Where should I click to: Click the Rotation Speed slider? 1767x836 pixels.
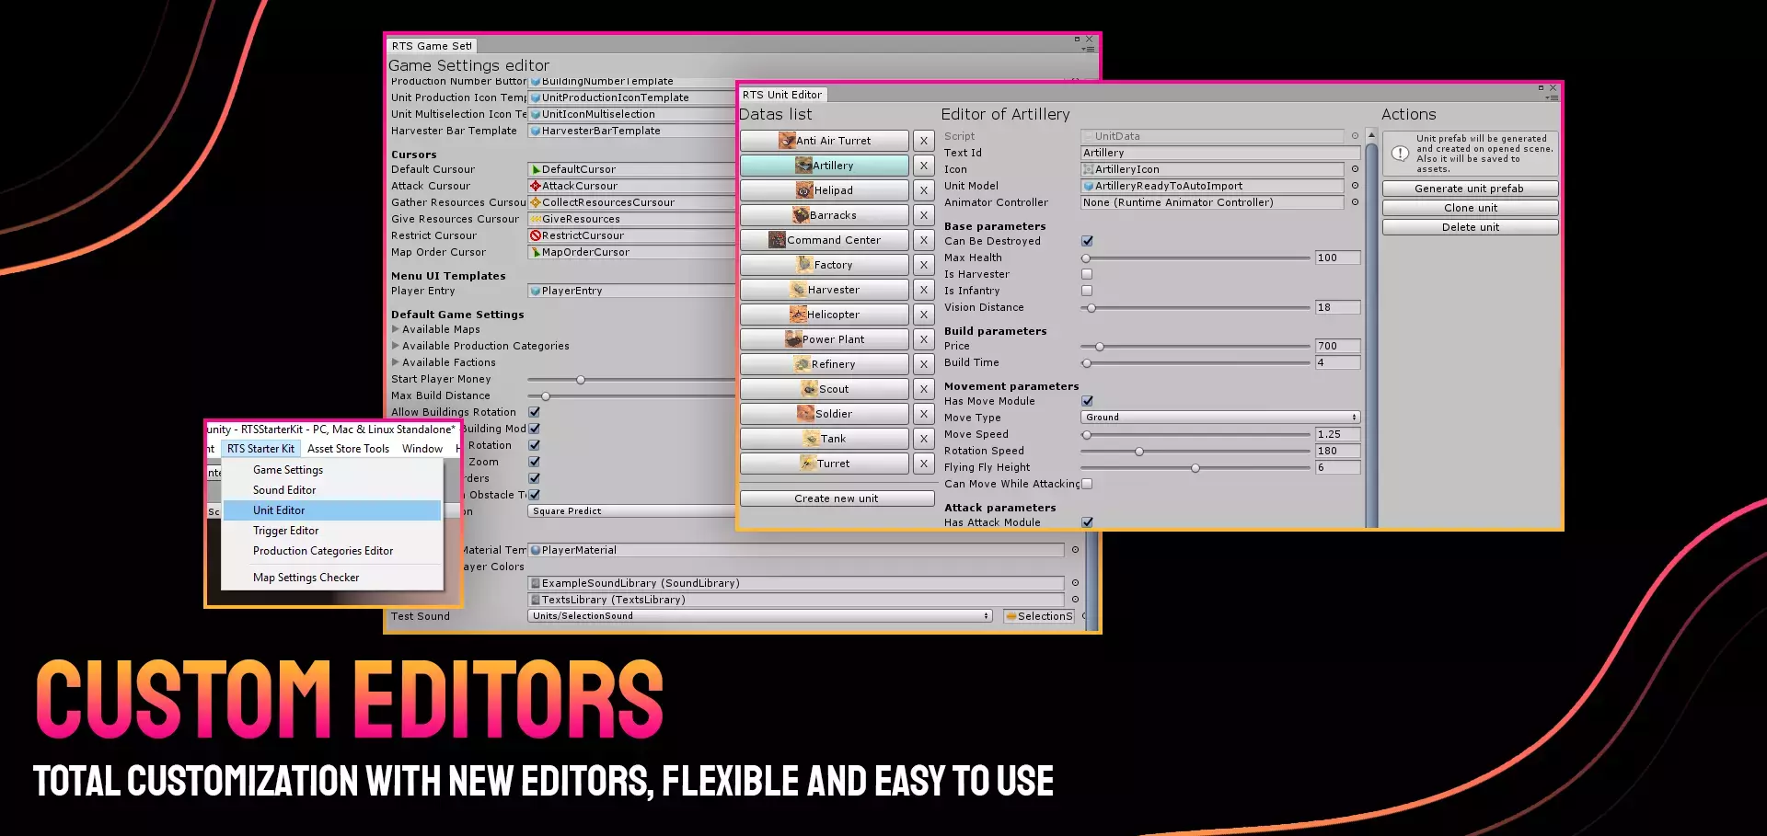(x=1195, y=452)
